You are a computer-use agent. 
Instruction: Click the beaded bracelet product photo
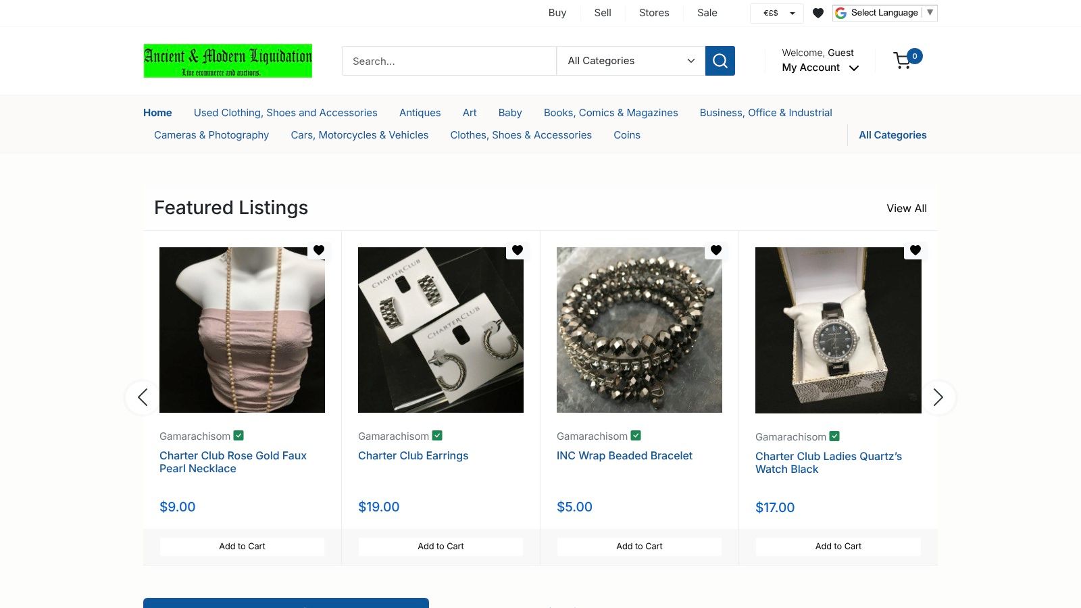point(639,330)
